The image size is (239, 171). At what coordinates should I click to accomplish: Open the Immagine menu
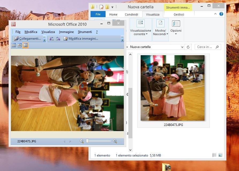coord(66,32)
